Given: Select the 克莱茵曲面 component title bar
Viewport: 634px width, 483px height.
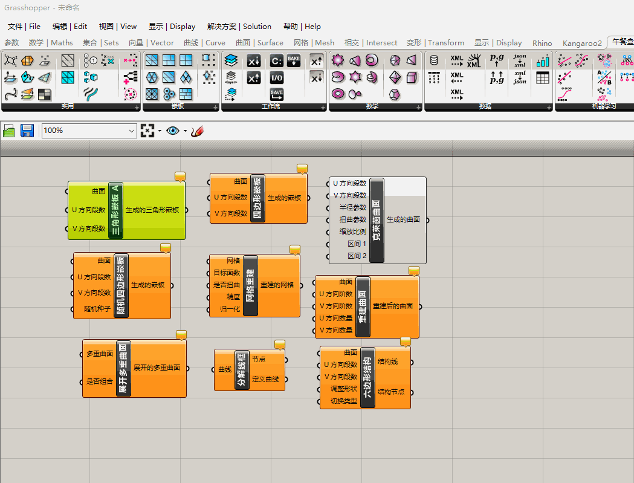Looking at the screenshot, I should [x=377, y=221].
